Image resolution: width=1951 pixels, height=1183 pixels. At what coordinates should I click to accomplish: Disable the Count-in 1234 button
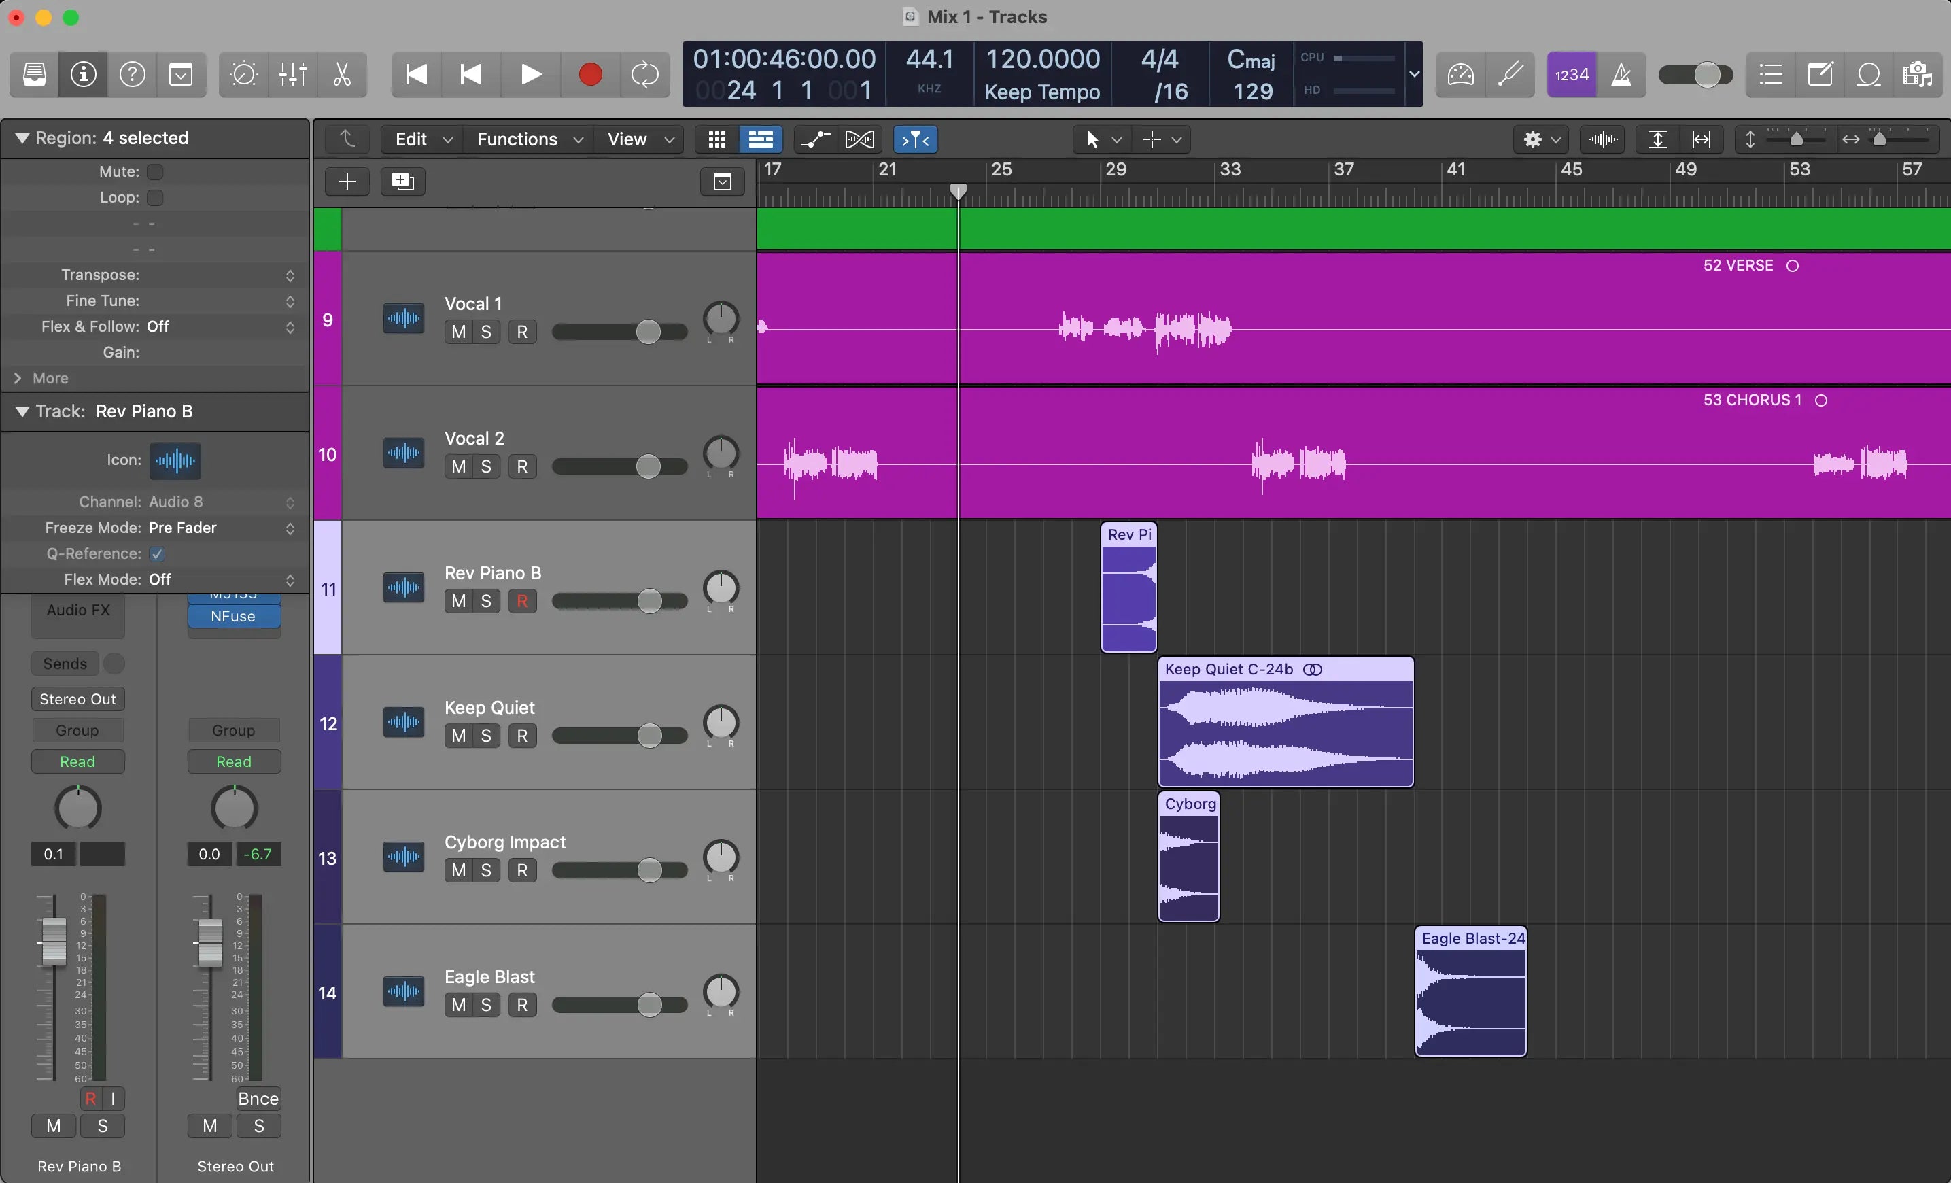point(1572,74)
